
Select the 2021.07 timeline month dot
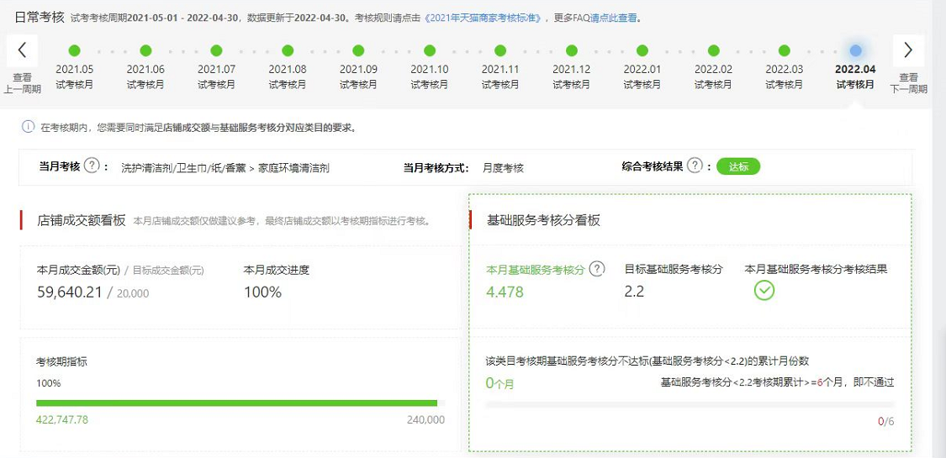(217, 50)
